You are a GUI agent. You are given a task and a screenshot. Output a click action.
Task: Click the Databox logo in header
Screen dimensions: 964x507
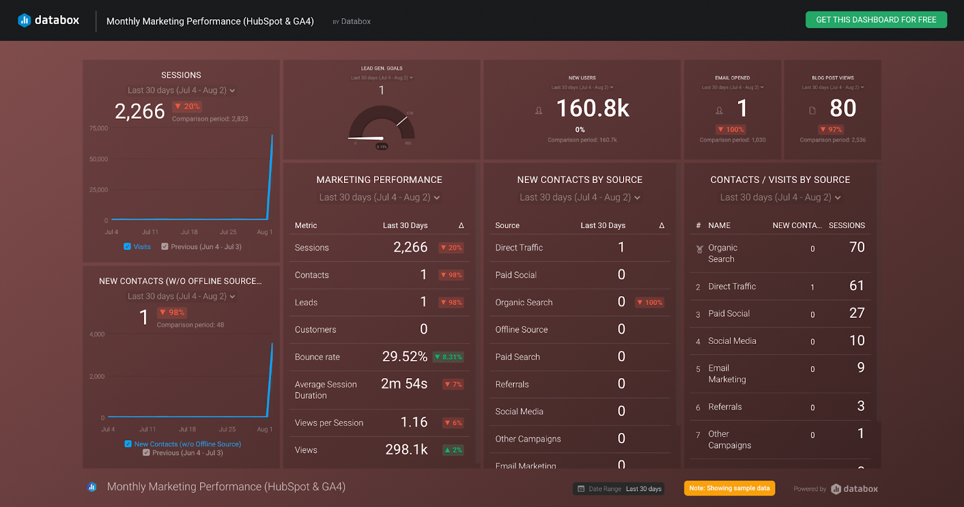click(x=48, y=20)
